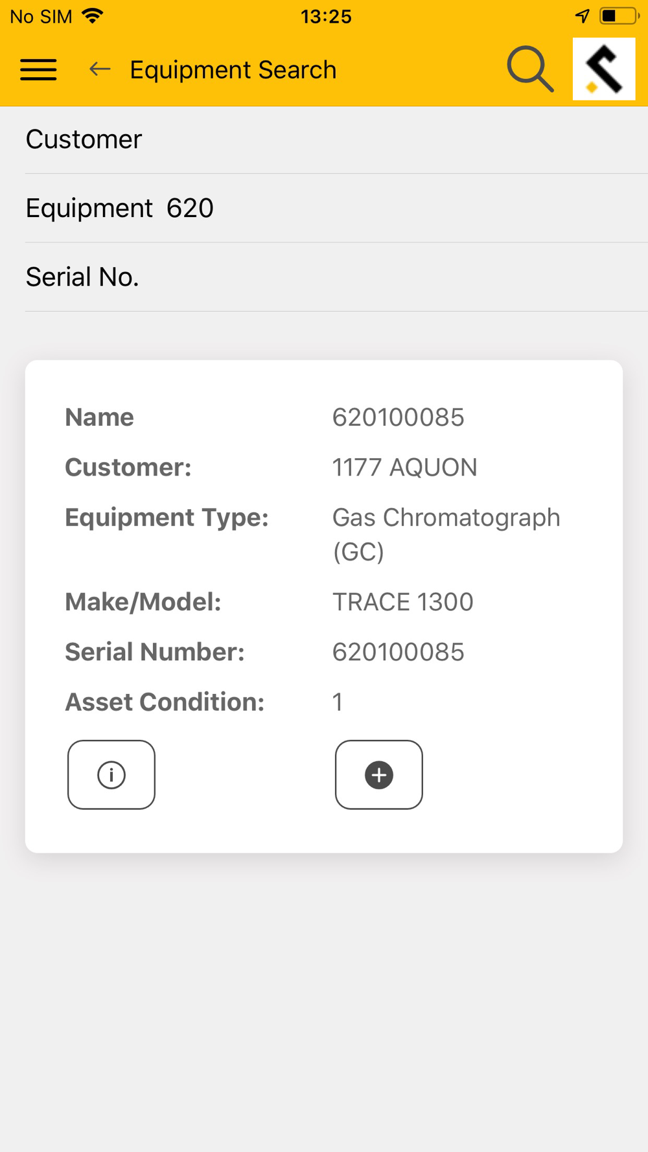The image size is (648, 1152).
Task: Open equipment details via info icon
Action: coord(111,775)
